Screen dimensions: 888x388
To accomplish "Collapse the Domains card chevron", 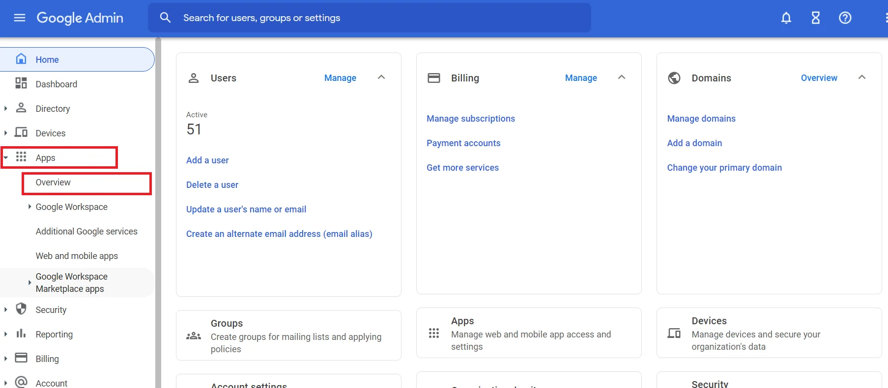I will pyautogui.click(x=861, y=78).
